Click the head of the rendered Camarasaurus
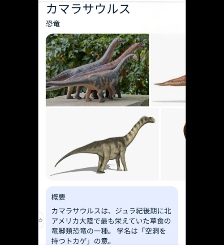 pos(150,120)
